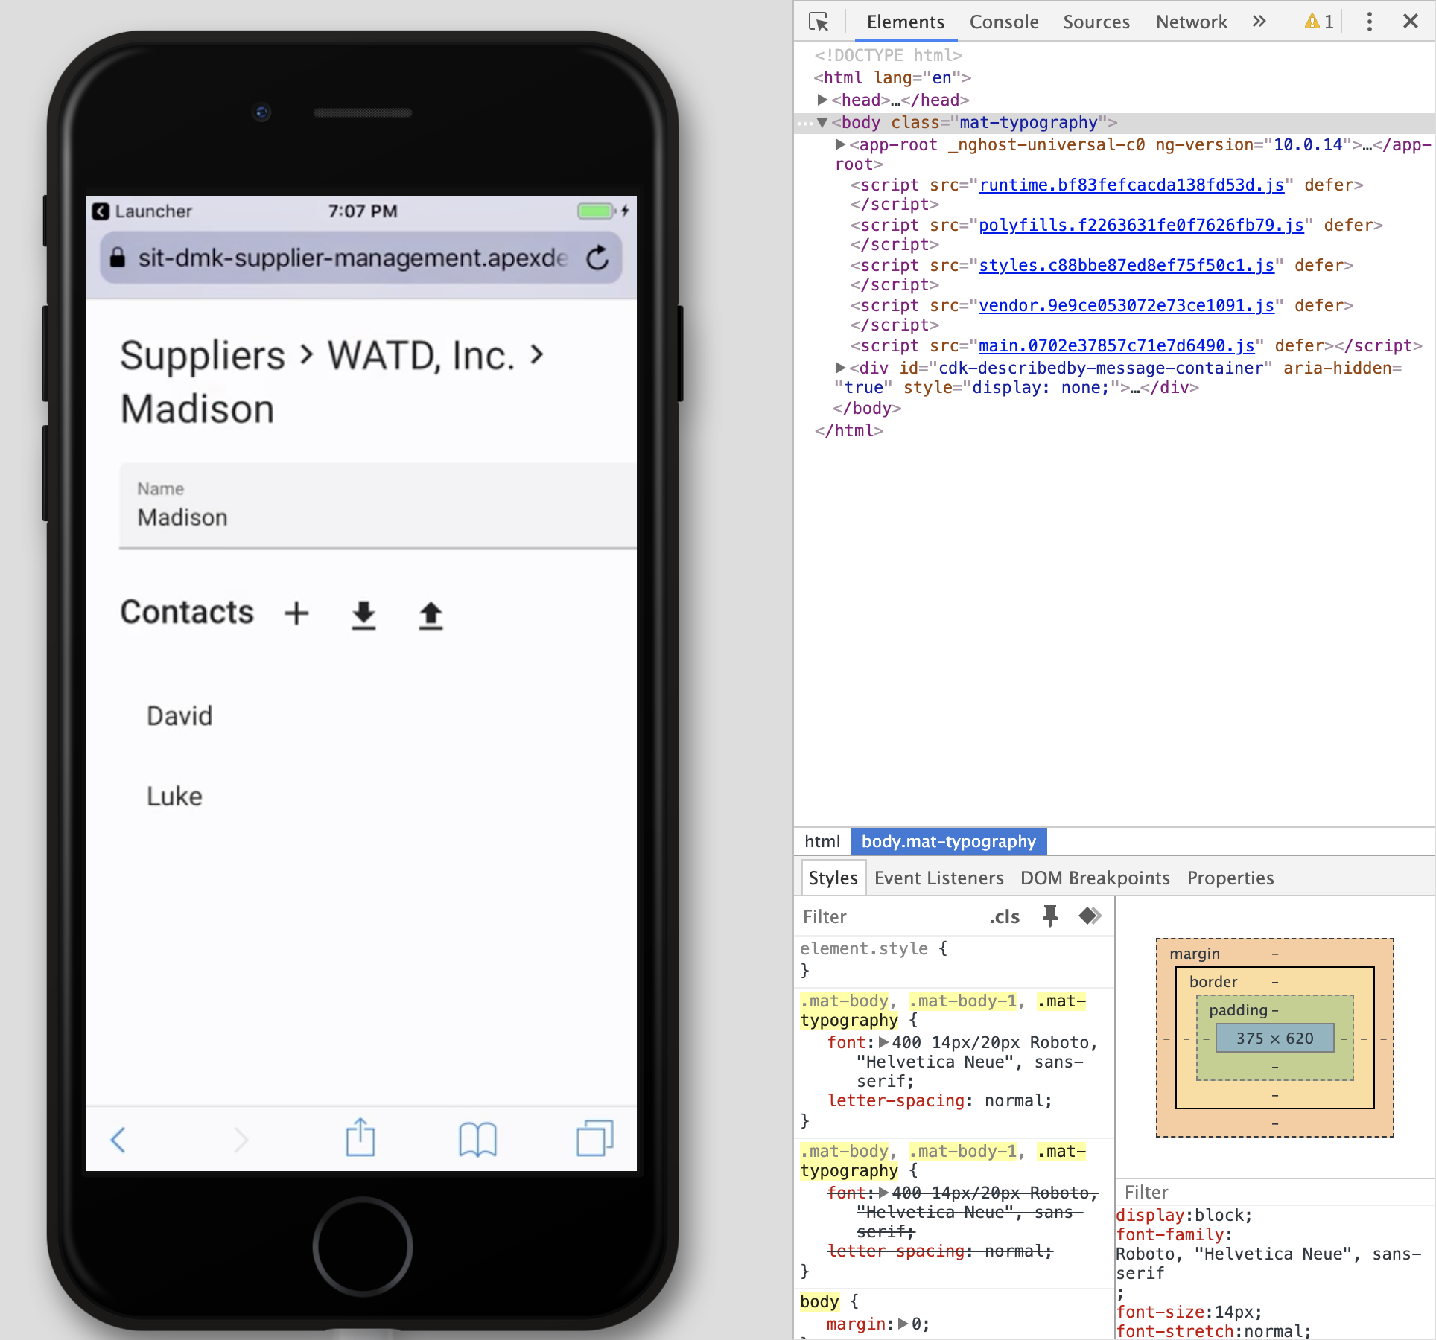Open the Properties tab

pyautogui.click(x=1230, y=878)
